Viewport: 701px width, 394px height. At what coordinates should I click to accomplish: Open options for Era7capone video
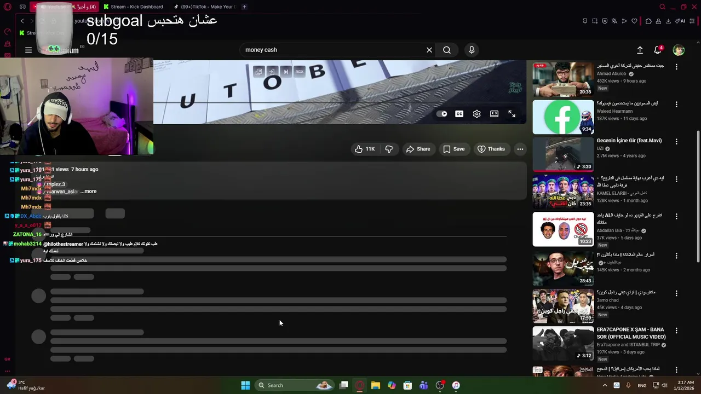pos(676,331)
